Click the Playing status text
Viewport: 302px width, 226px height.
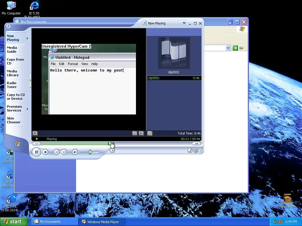52,139
